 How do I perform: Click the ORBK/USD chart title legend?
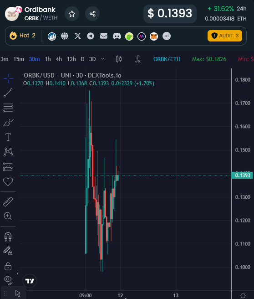(x=72, y=75)
